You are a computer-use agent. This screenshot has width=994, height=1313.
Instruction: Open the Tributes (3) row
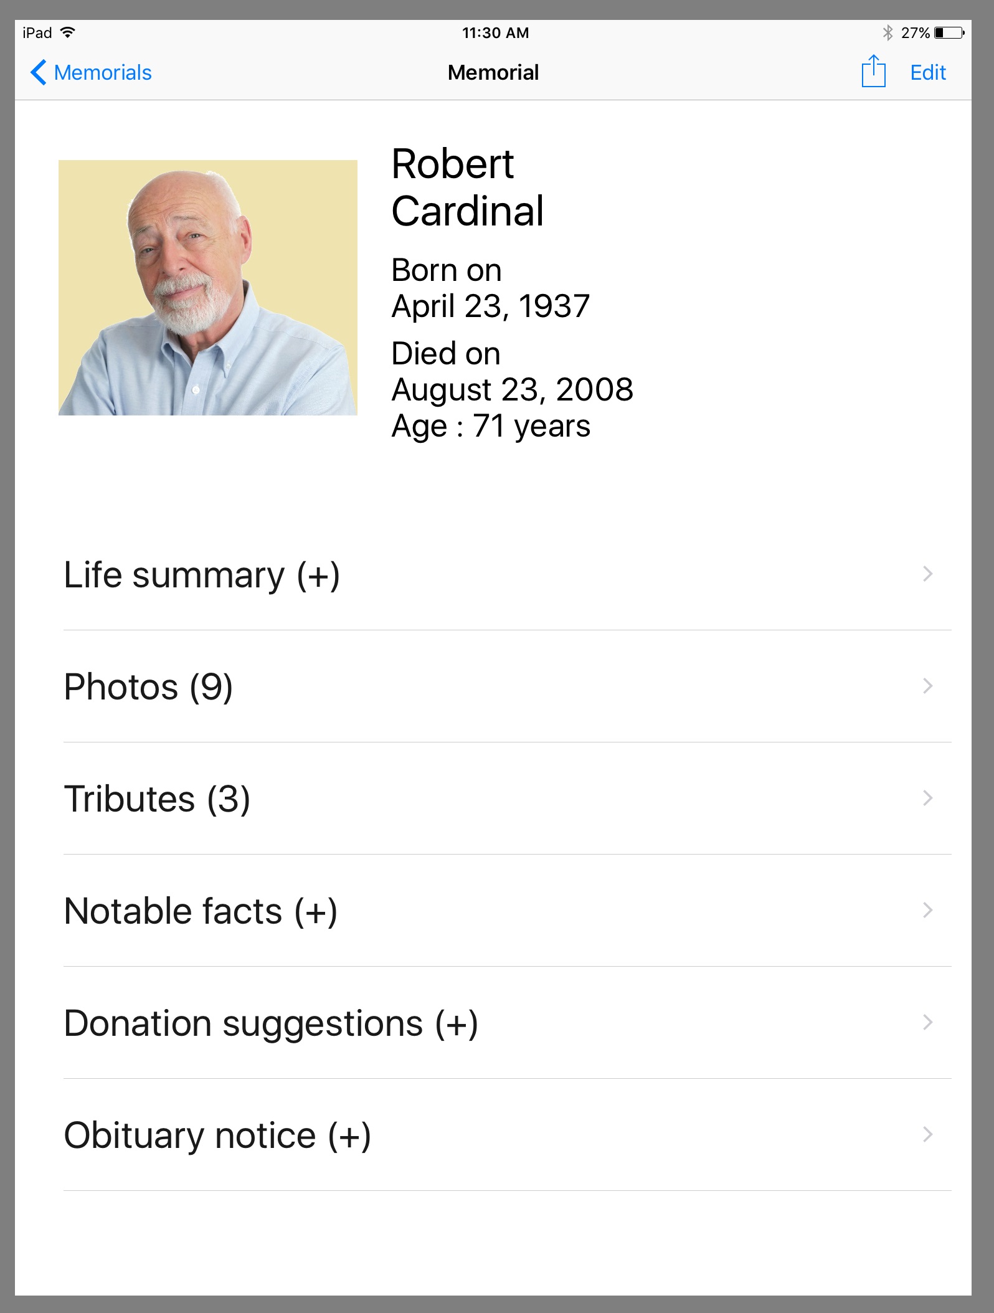click(157, 799)
